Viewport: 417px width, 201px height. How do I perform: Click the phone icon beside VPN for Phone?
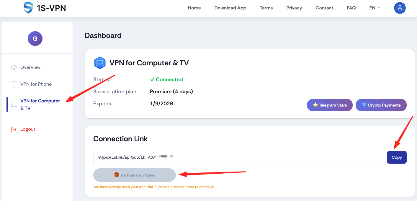point(14,84)
